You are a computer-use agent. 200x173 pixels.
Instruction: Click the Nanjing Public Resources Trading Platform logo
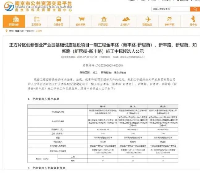click(x=38, y=6)
